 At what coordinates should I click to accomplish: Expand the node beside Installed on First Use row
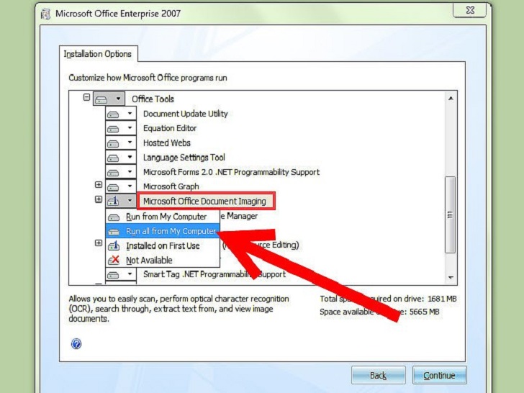coord(99,243)
